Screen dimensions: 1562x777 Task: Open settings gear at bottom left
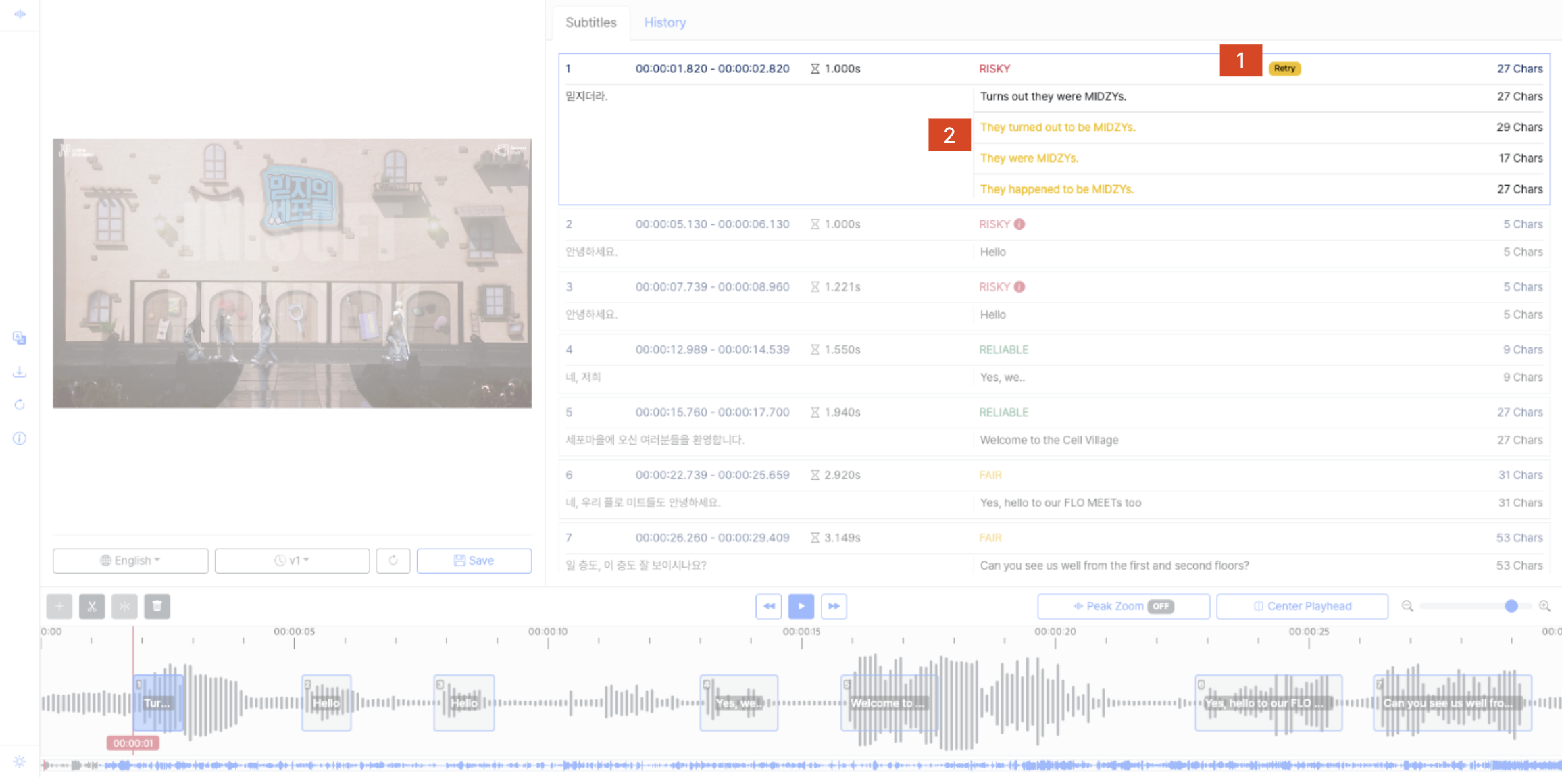click(20, 761)
